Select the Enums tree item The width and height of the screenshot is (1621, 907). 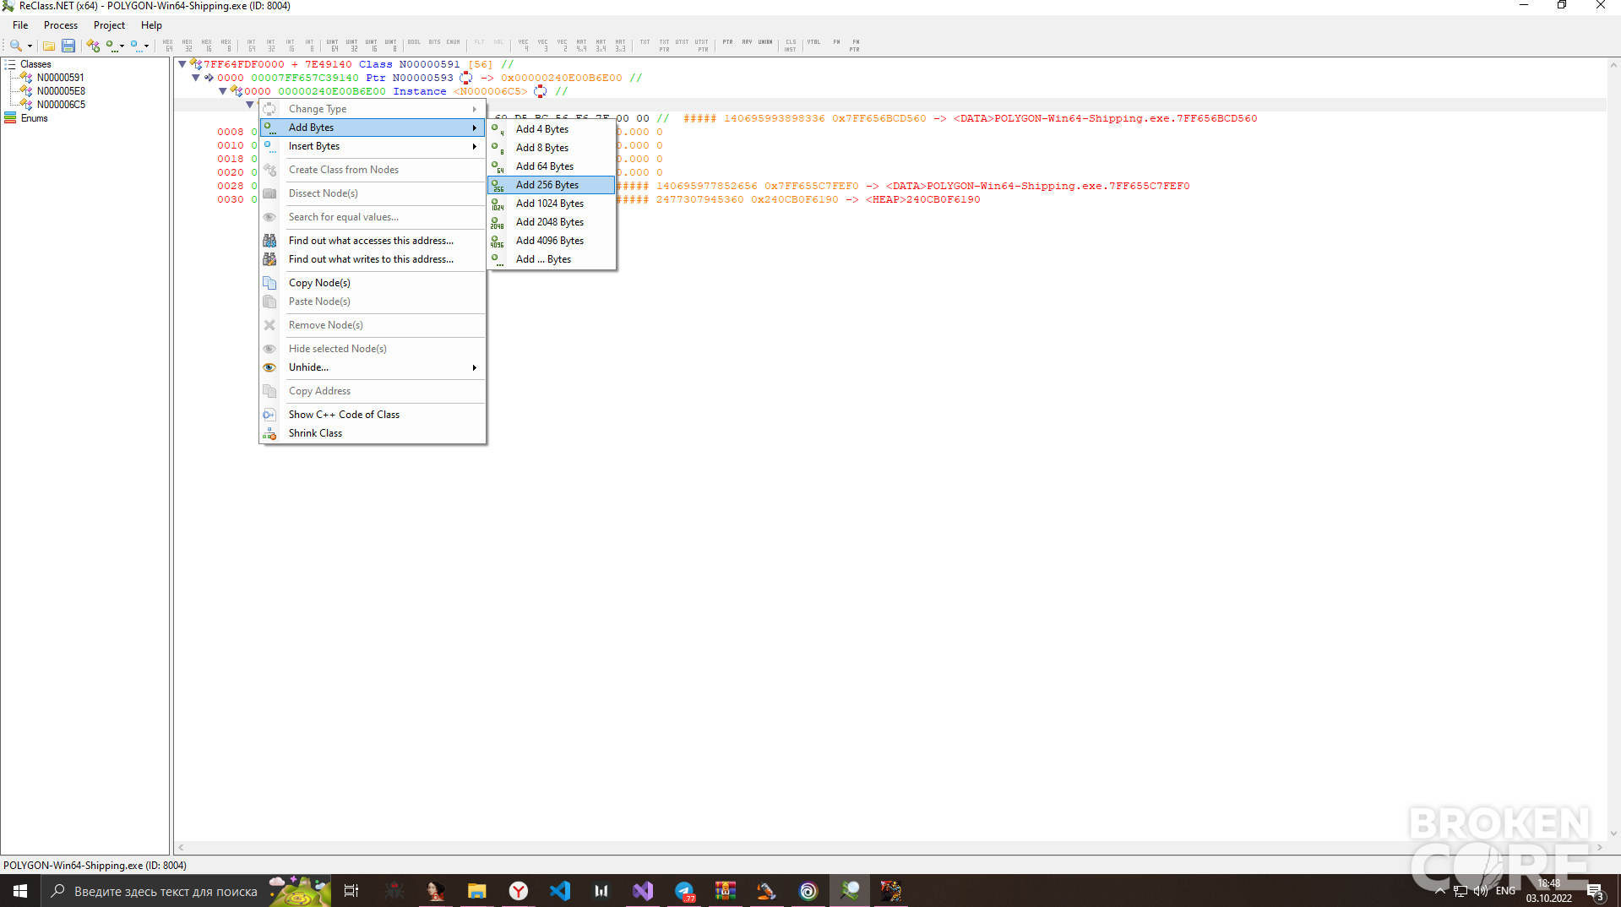click(34, 118)
